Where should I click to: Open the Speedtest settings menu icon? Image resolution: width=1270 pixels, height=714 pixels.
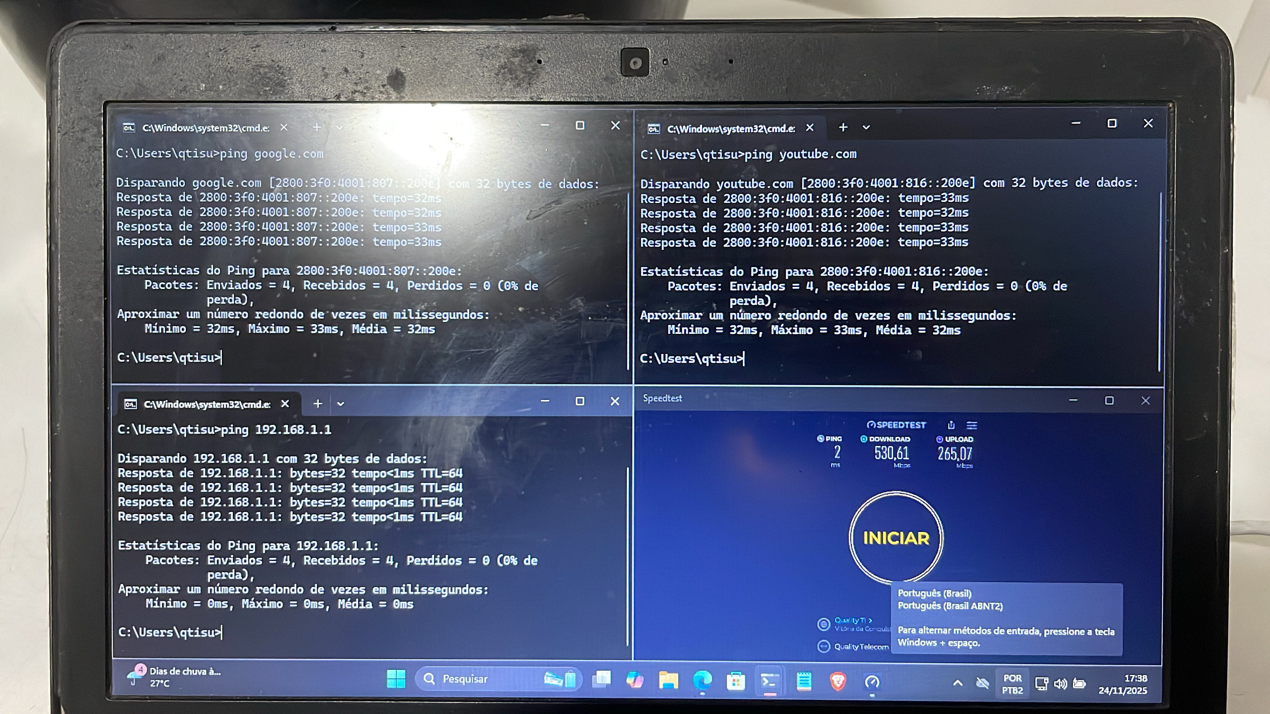coord(972,425)
